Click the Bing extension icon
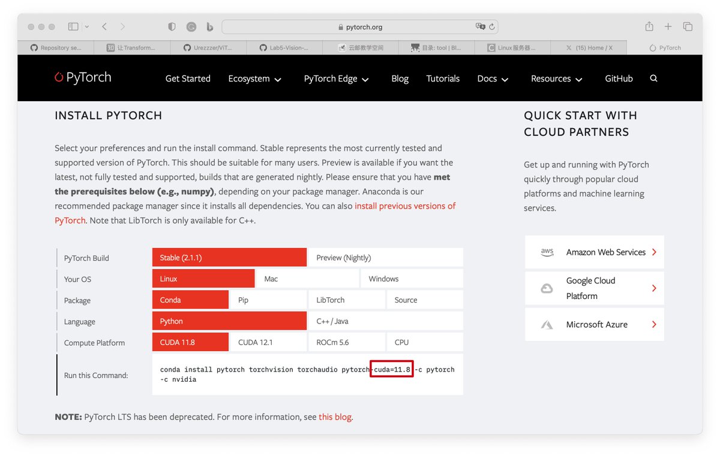 pyautogui.click(x=209, y=27)
